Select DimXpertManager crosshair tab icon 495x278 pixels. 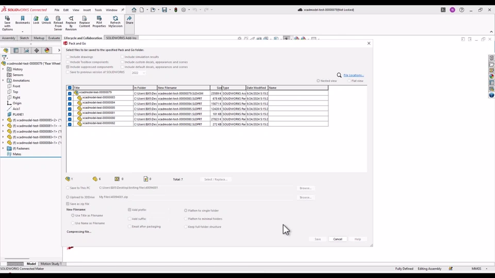point(37,50)
